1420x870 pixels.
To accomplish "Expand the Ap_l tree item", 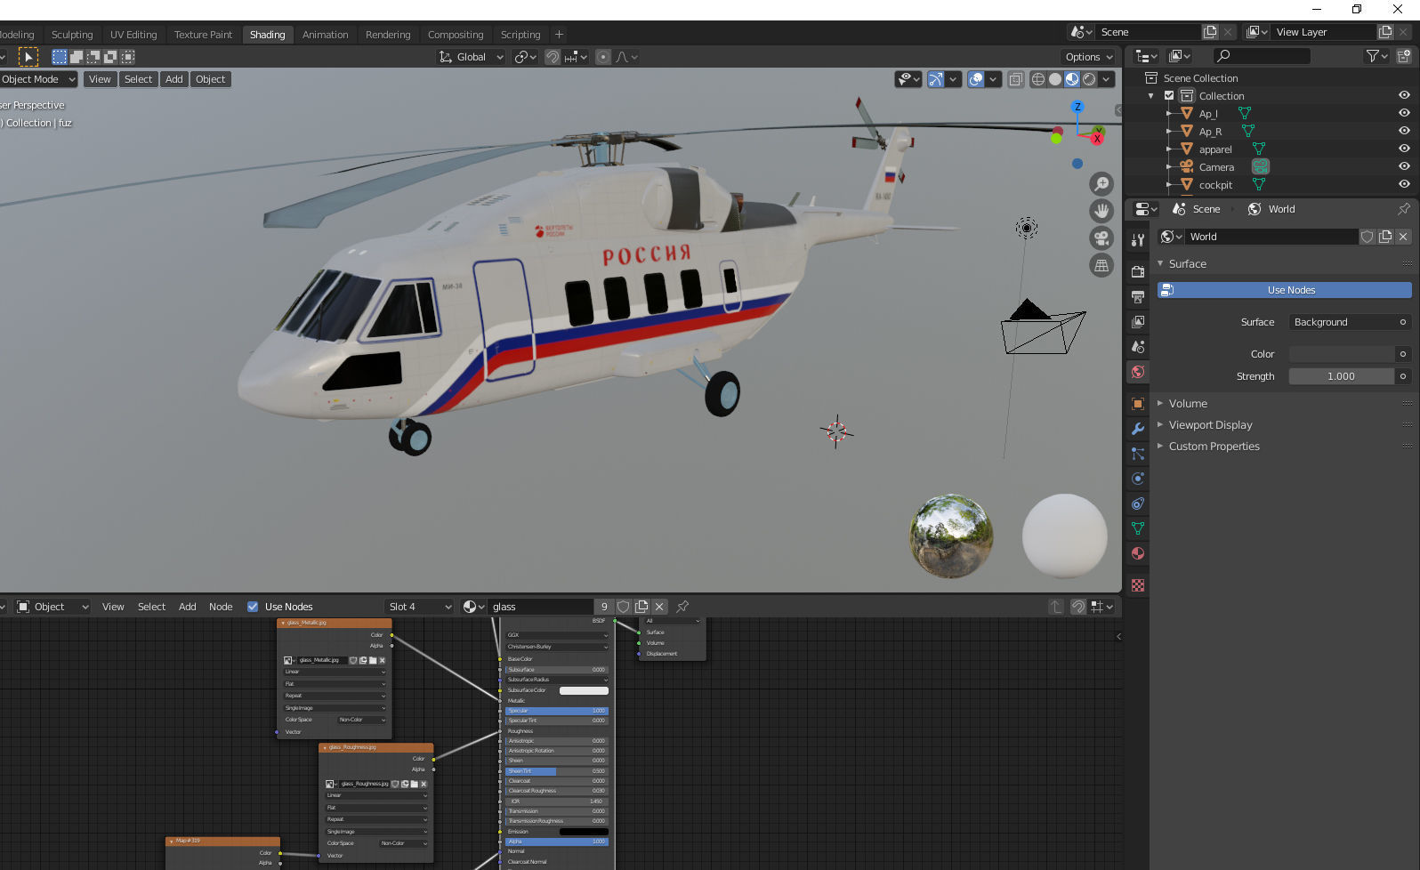I will coord(1169,114).
